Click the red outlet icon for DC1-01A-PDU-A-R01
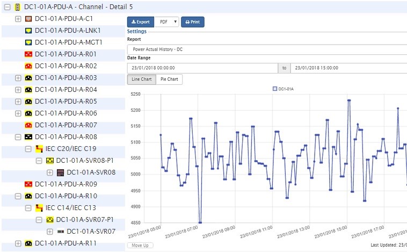This screenshot has width=407, height=252. click(28, 54)
